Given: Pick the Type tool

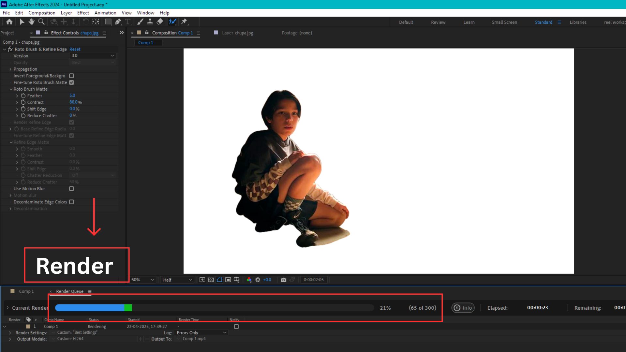Looking at the screenshot, I should (128, 22).
